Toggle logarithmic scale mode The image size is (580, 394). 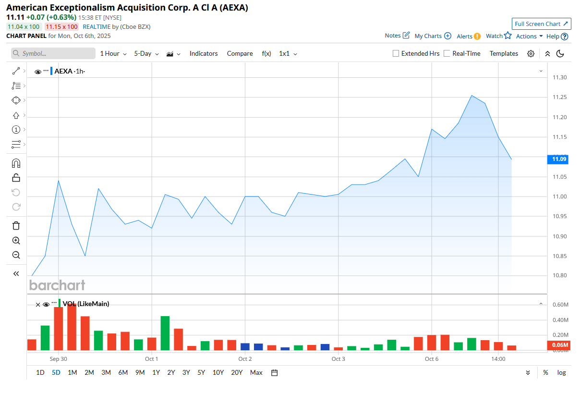pos(562,372)
